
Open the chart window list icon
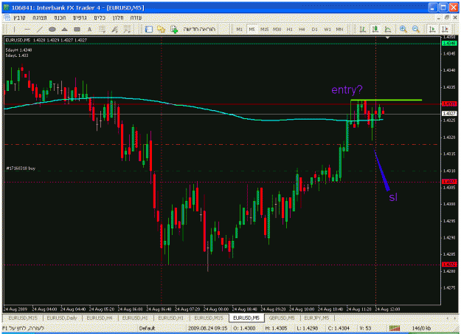pyautogui.click(x=149, y=29)
